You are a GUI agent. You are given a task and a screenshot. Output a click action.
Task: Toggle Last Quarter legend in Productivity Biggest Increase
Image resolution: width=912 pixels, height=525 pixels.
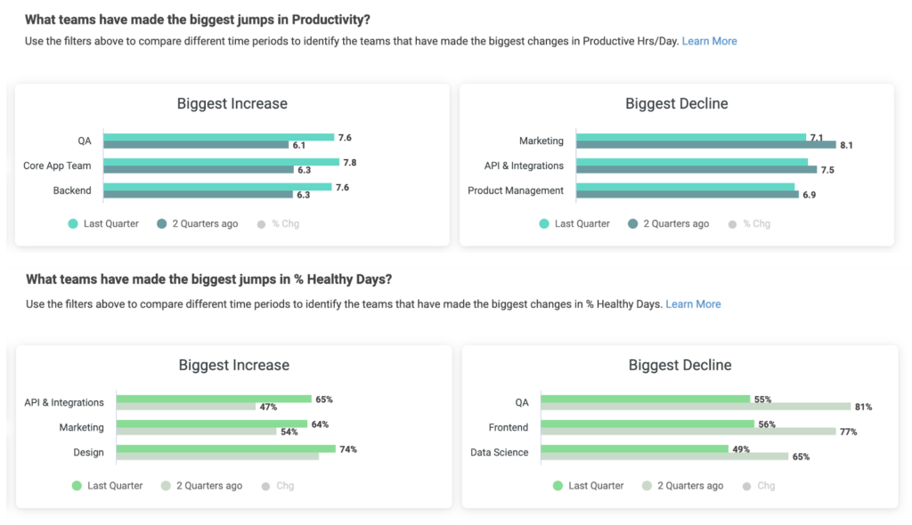(x=103, y=223)
